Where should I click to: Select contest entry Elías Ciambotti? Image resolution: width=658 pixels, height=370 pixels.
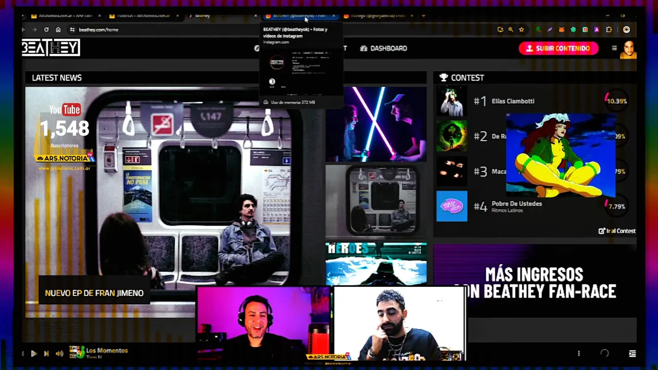click(x=513, y=101)
